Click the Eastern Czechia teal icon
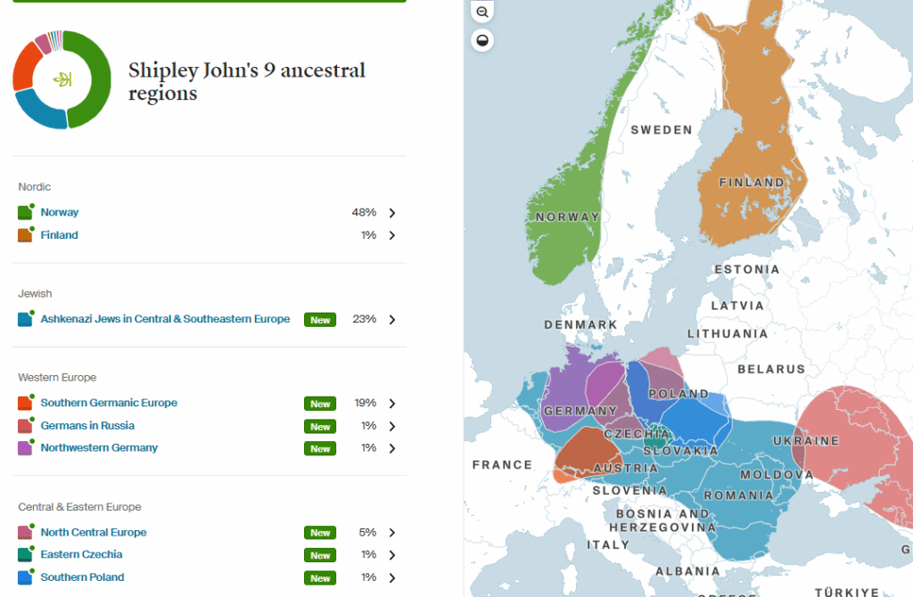This screenshot has width=913, height=597. [x=25, y=555]
